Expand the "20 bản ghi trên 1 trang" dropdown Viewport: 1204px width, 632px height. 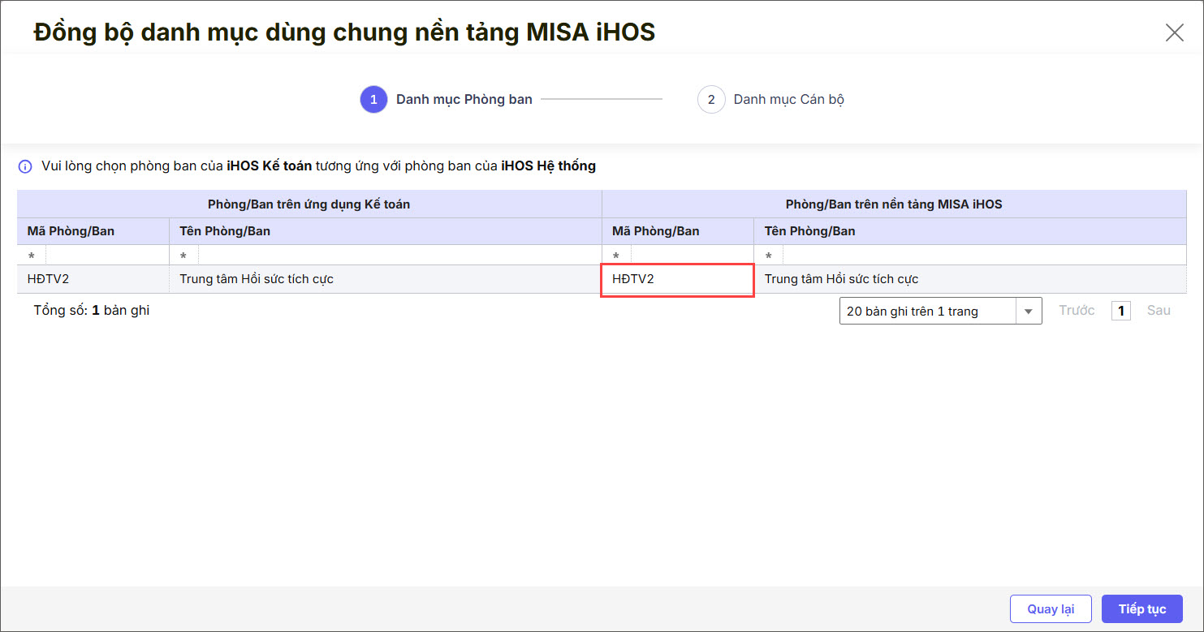1029,311
